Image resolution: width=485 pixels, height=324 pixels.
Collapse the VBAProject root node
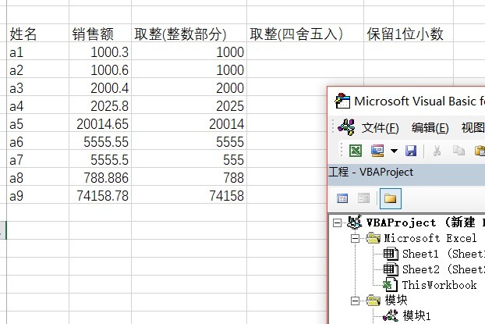(x=337, y=223)
